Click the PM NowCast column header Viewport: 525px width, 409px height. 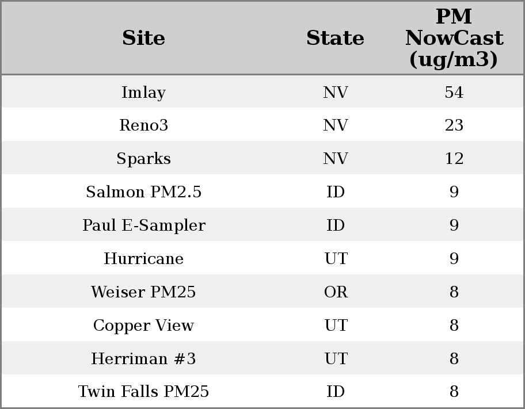pos(454,39)
